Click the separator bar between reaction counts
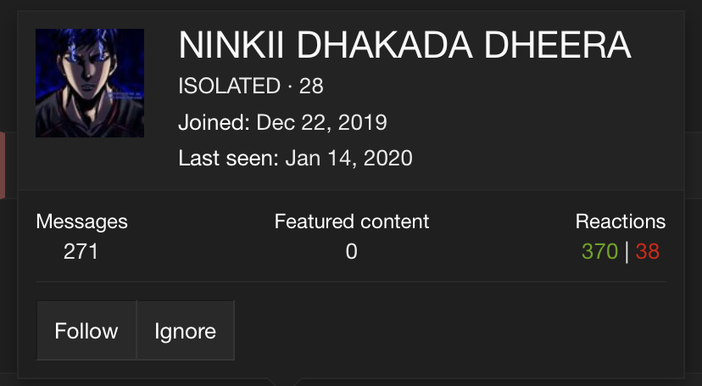The height and width of the screenshot is (386, 702). [627, 252]
